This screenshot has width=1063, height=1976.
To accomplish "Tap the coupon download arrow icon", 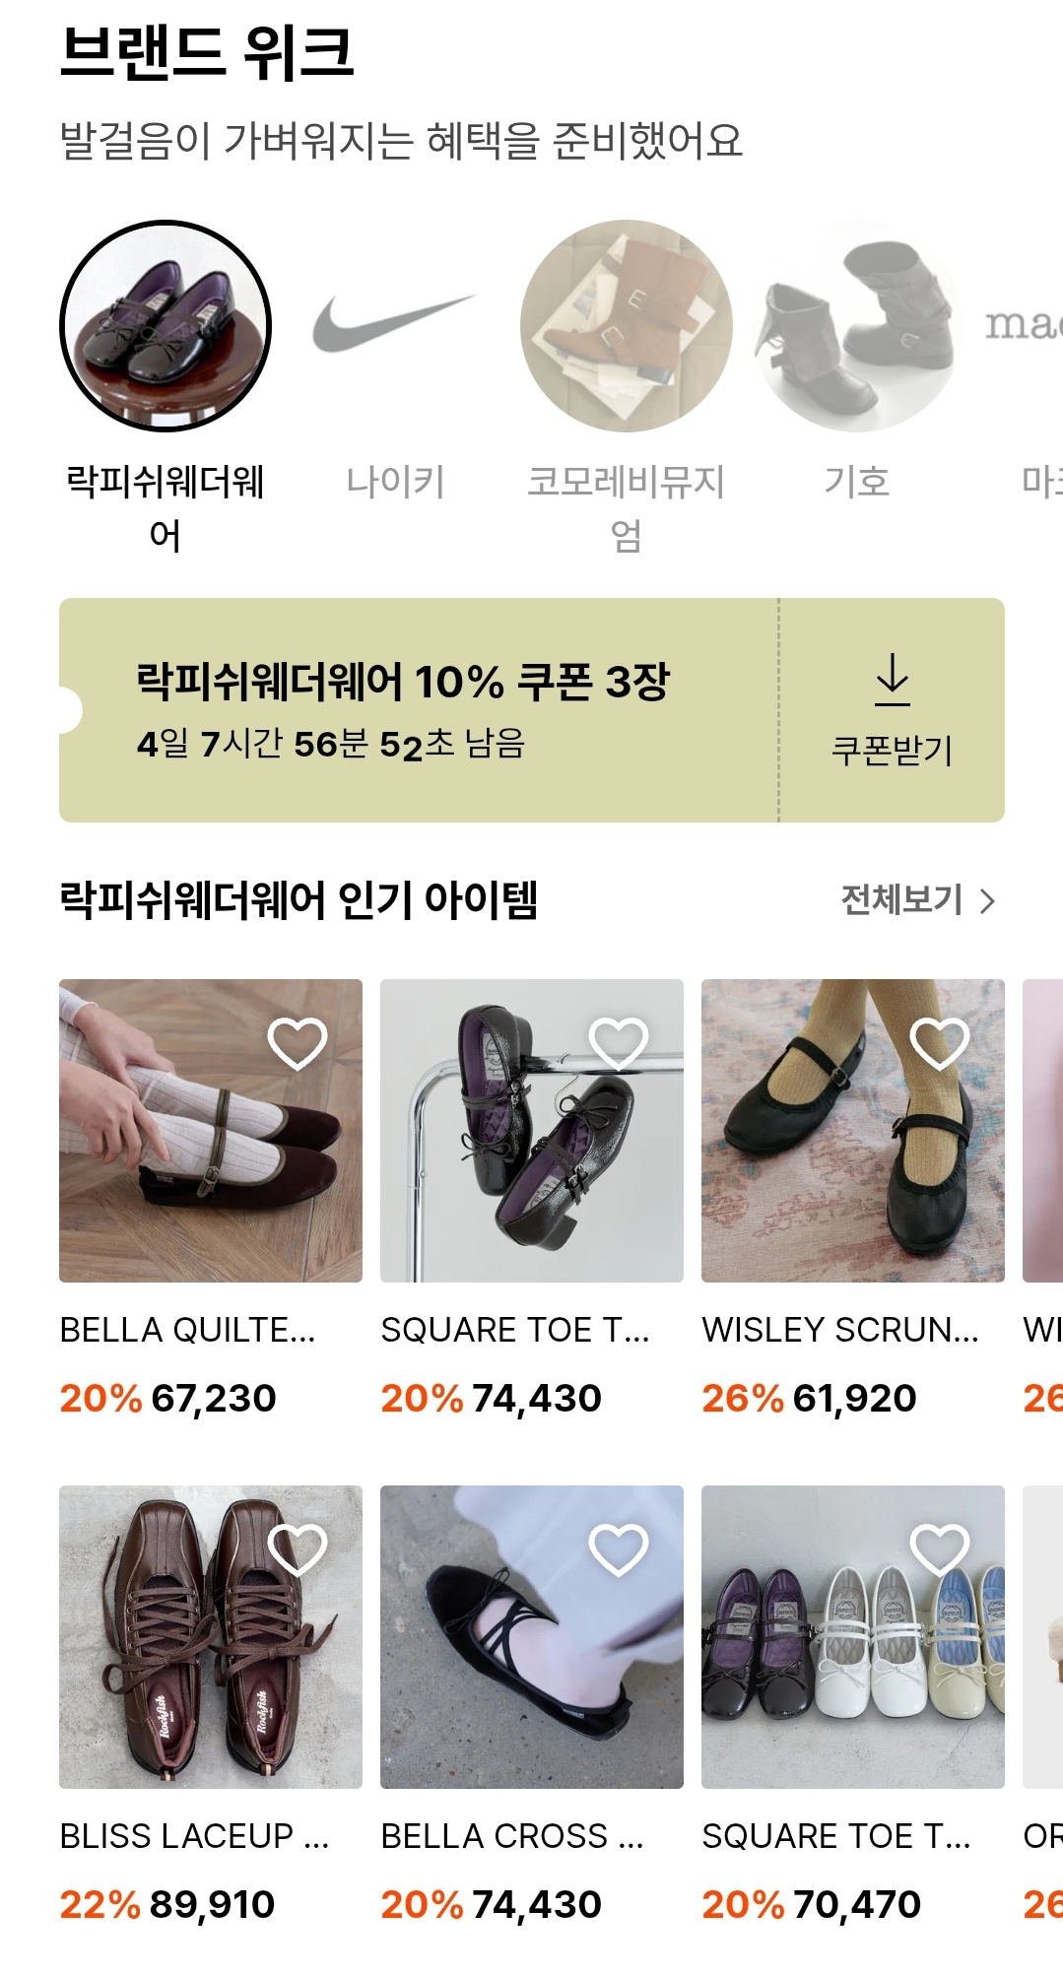I will 893,680.
